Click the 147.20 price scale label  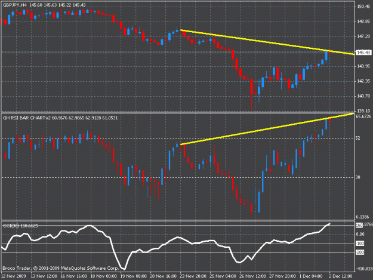point(363,36)
